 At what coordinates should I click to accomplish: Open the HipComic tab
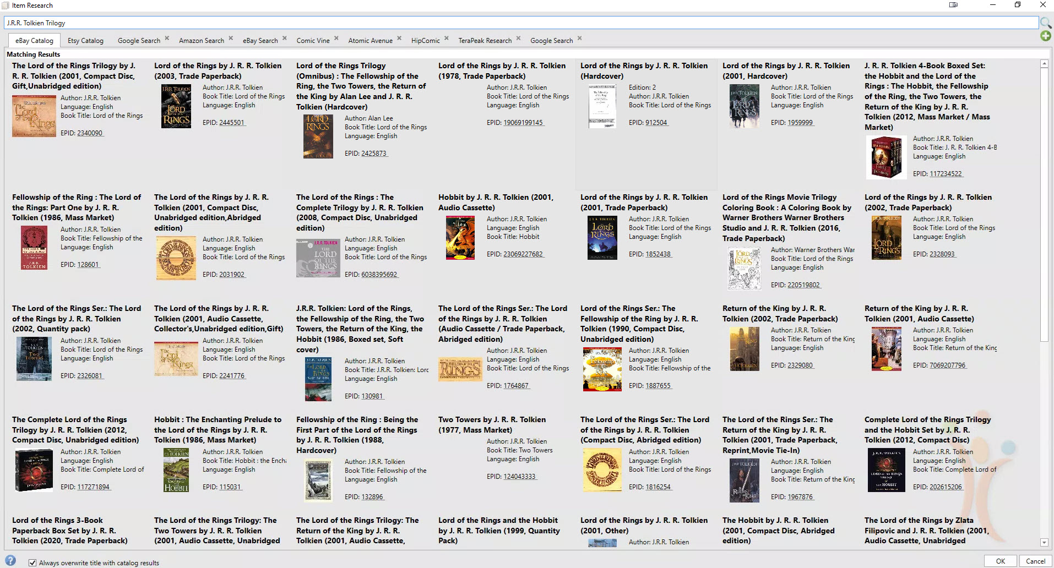pyautogui.click(x=425, y=41)
